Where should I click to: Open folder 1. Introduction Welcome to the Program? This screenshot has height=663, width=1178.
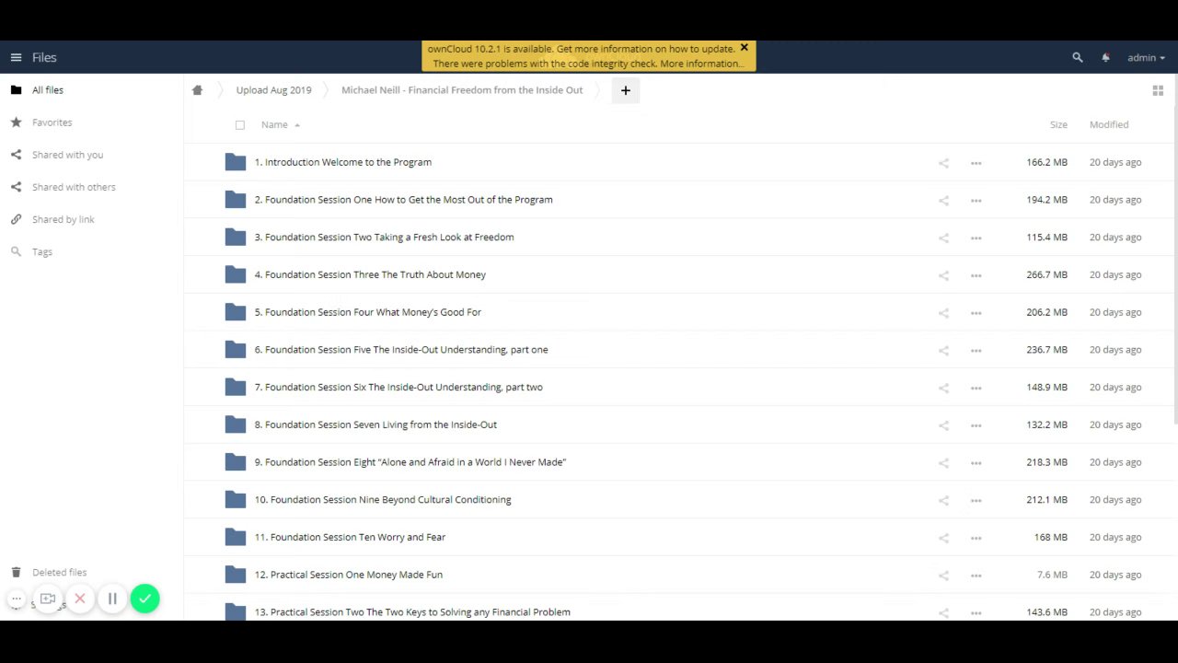(x=343, y=162)
